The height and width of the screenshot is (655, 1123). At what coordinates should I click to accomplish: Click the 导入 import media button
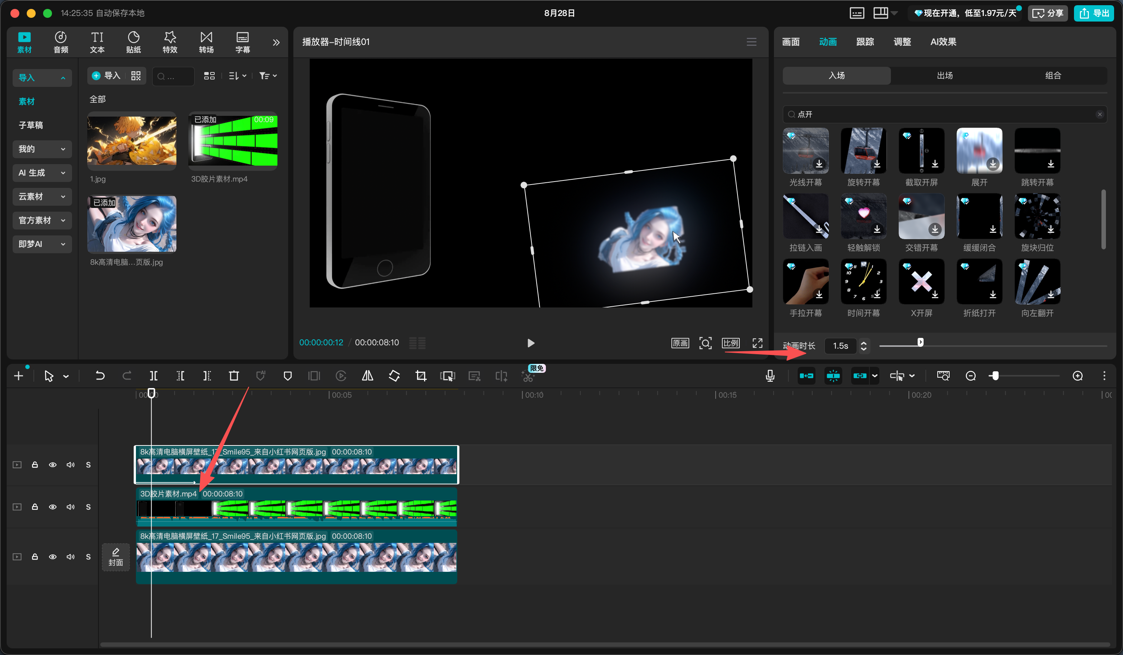(x=106, y=76)
